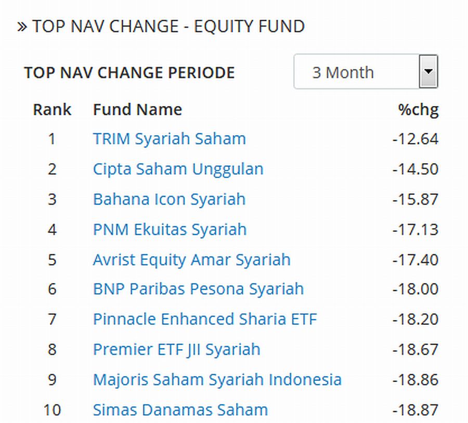Click the TOP NAV CHANGE - EQUITY FUND heading

coord(168,27)
